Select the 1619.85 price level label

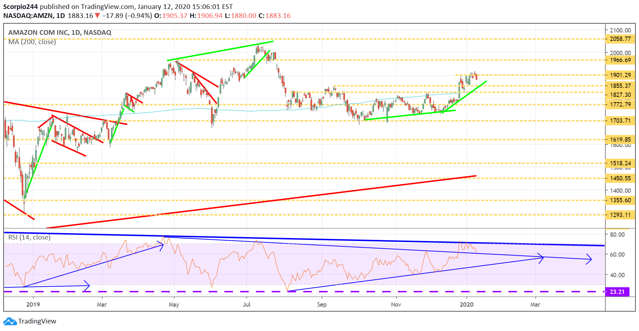620,140
